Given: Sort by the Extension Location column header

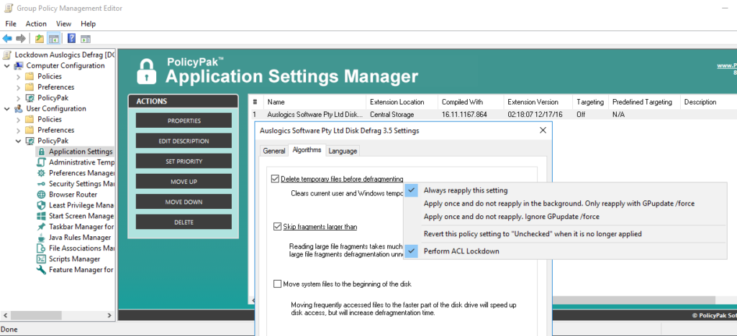Looking at the screenshot, I should (x=402, y=102).
